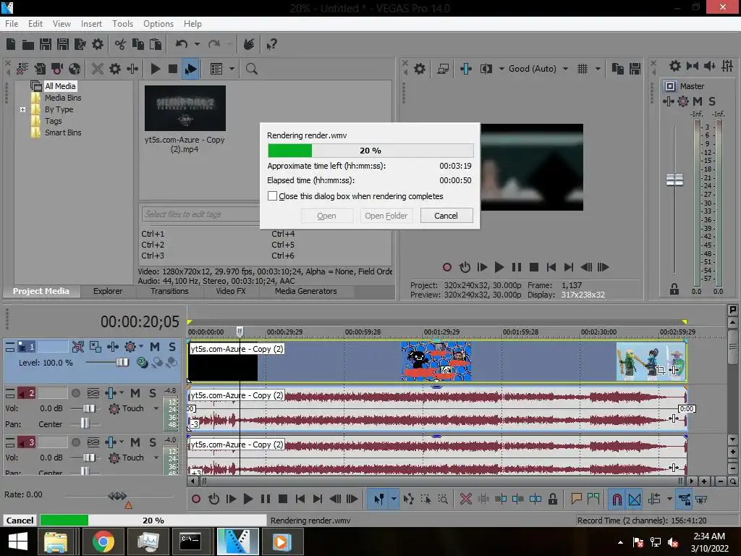Click Delete X icon in timeline toolbar
Image resolution: width=741 pixels, height=556 pixels.
click(465, 499)
